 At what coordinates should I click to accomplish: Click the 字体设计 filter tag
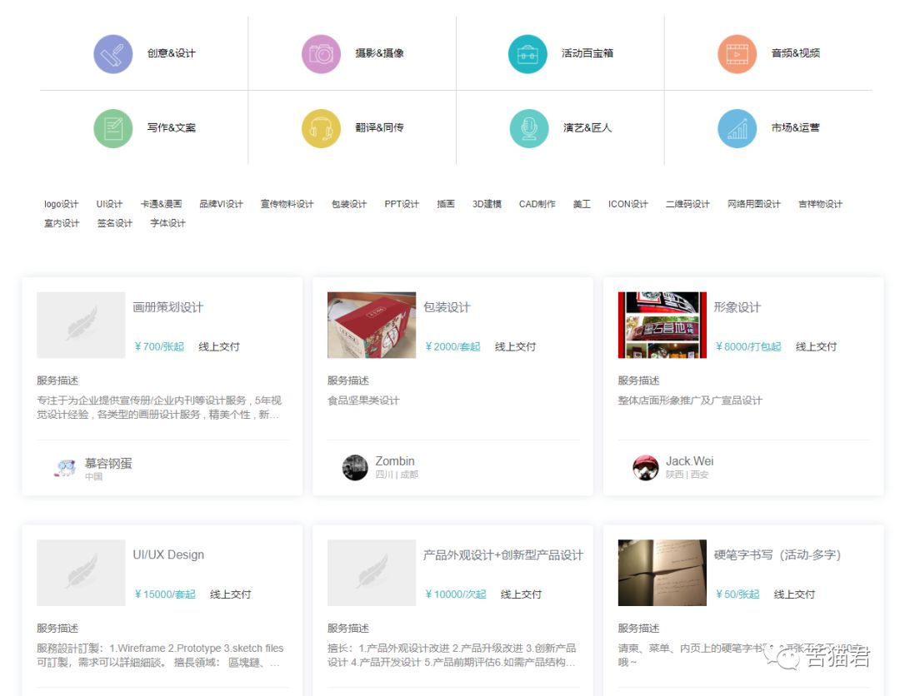167,223
